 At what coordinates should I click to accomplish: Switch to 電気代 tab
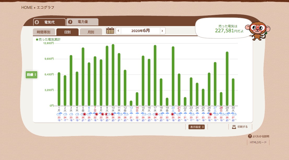(x=49, y=22)
